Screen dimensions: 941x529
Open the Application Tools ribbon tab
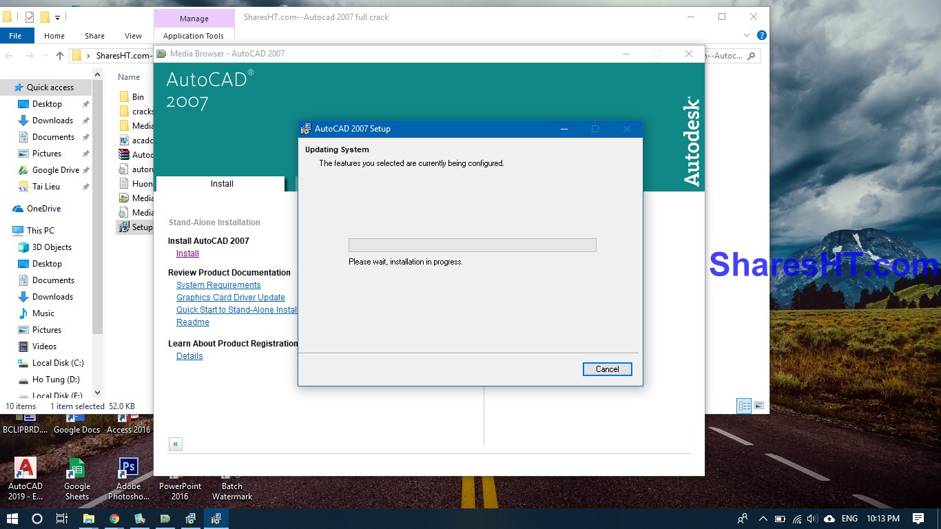(x=194, y=36)
